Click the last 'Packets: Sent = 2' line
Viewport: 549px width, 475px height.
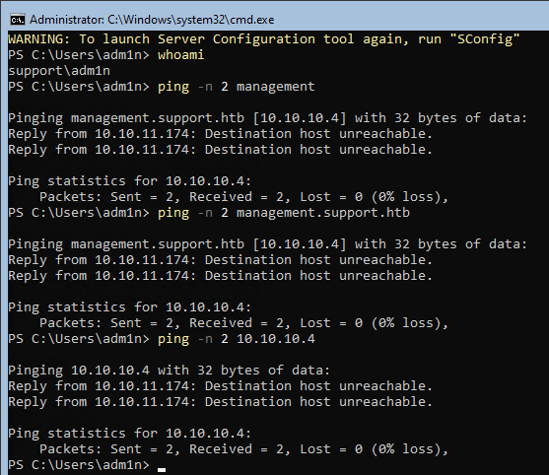(x=243, y=448)
